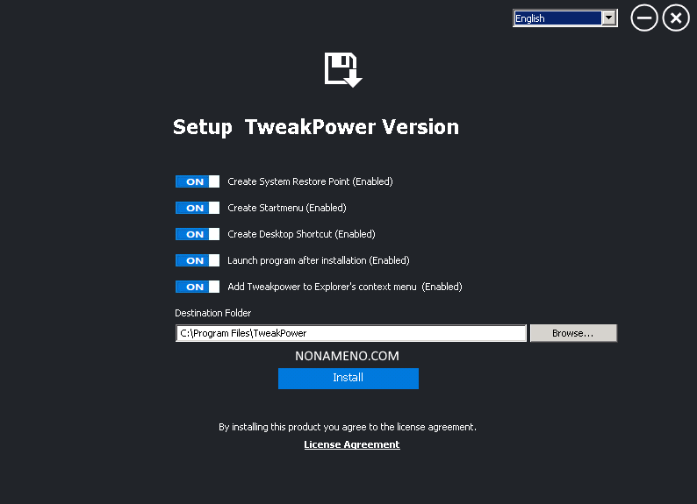Click the NONAMENO.COM text
Image resolution: width=697 pixels, height=504 pixels.
[x=348, y=356]
